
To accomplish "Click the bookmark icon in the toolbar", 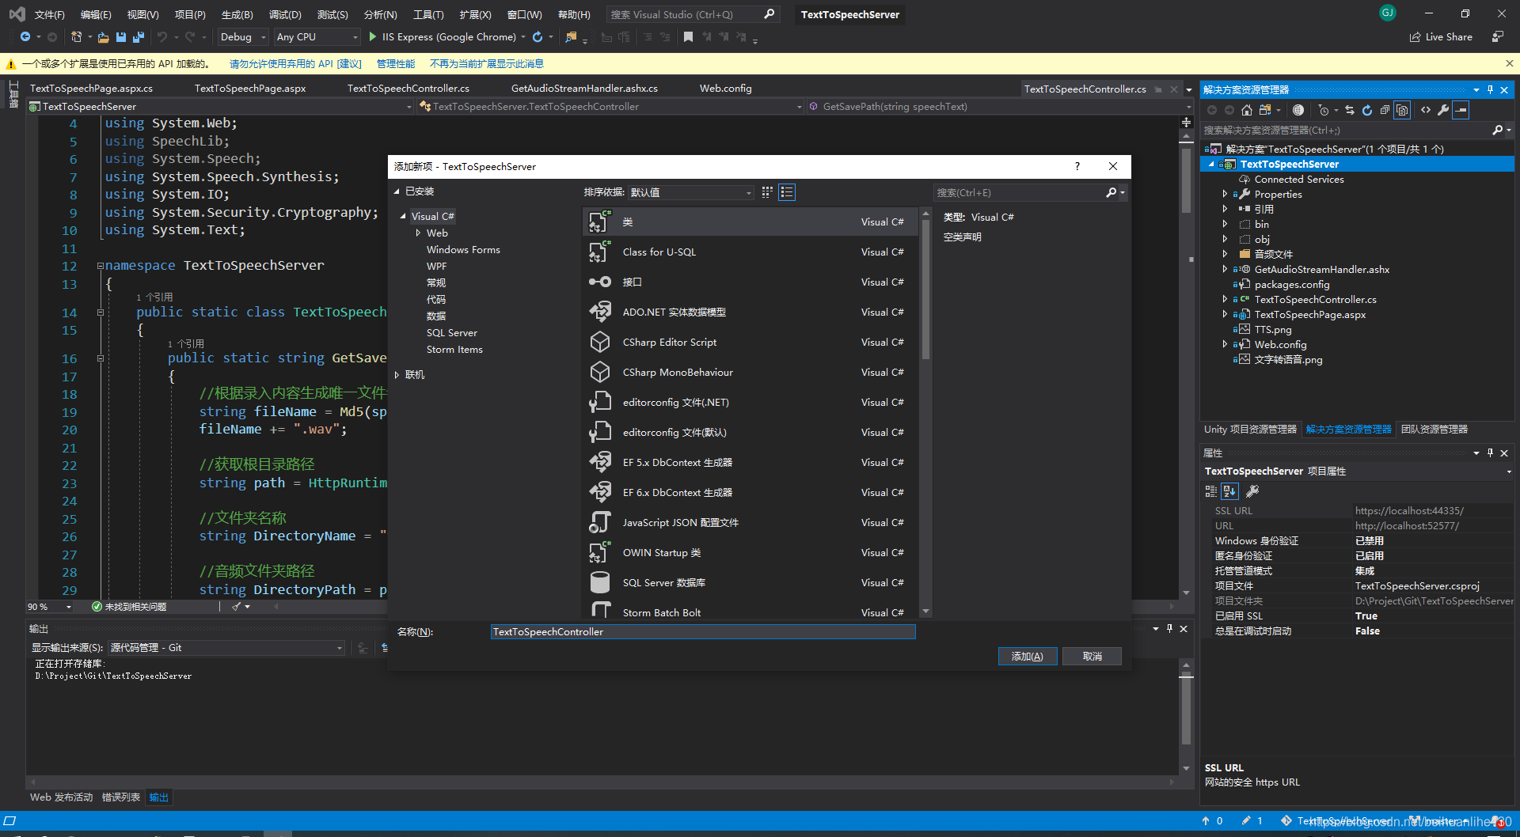I will point(688,36).
